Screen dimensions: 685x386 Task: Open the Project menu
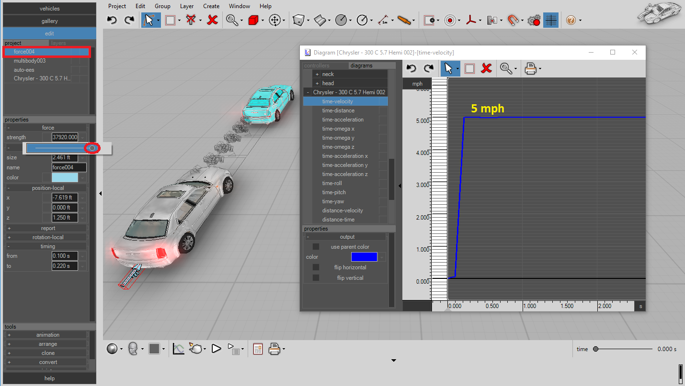[117, 6]
